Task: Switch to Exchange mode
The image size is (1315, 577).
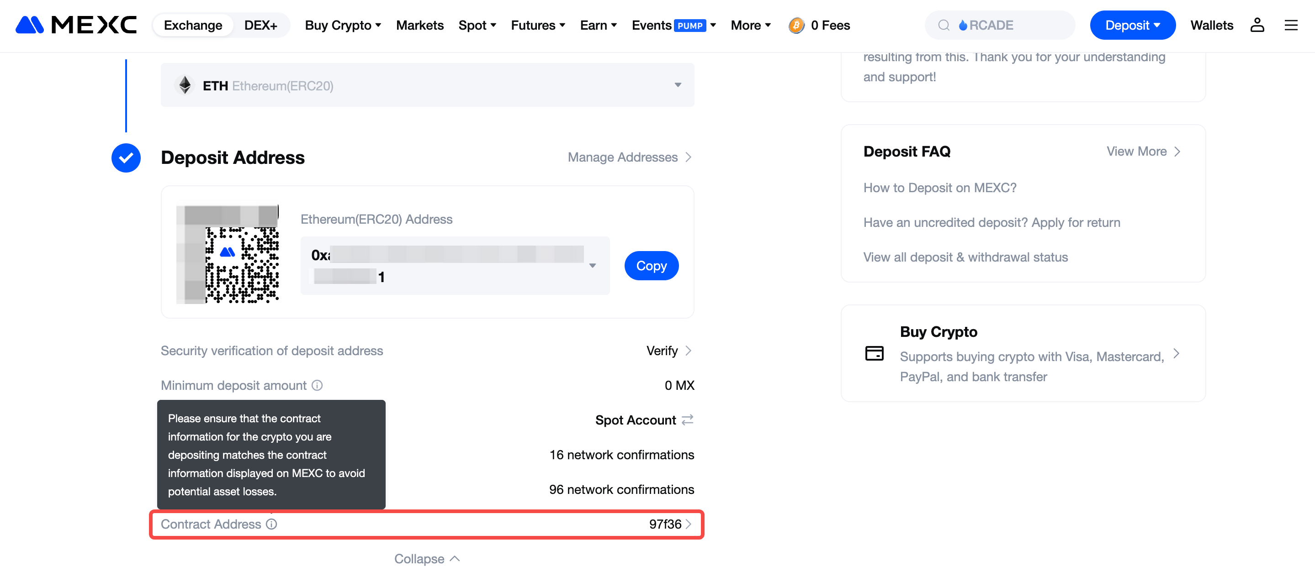Action: tap(193, 25)
